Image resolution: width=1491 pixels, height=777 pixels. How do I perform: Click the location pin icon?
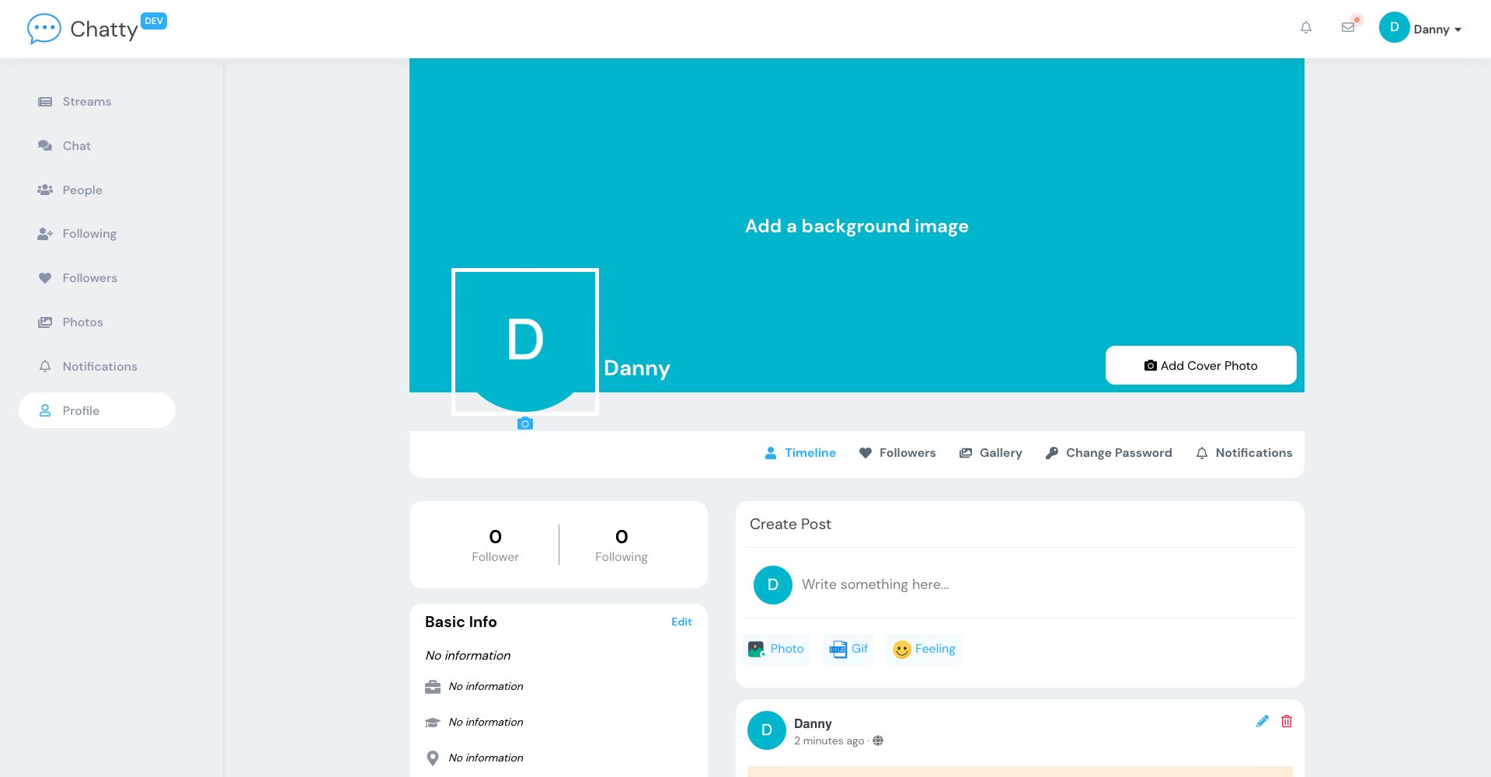coord(433,758)
